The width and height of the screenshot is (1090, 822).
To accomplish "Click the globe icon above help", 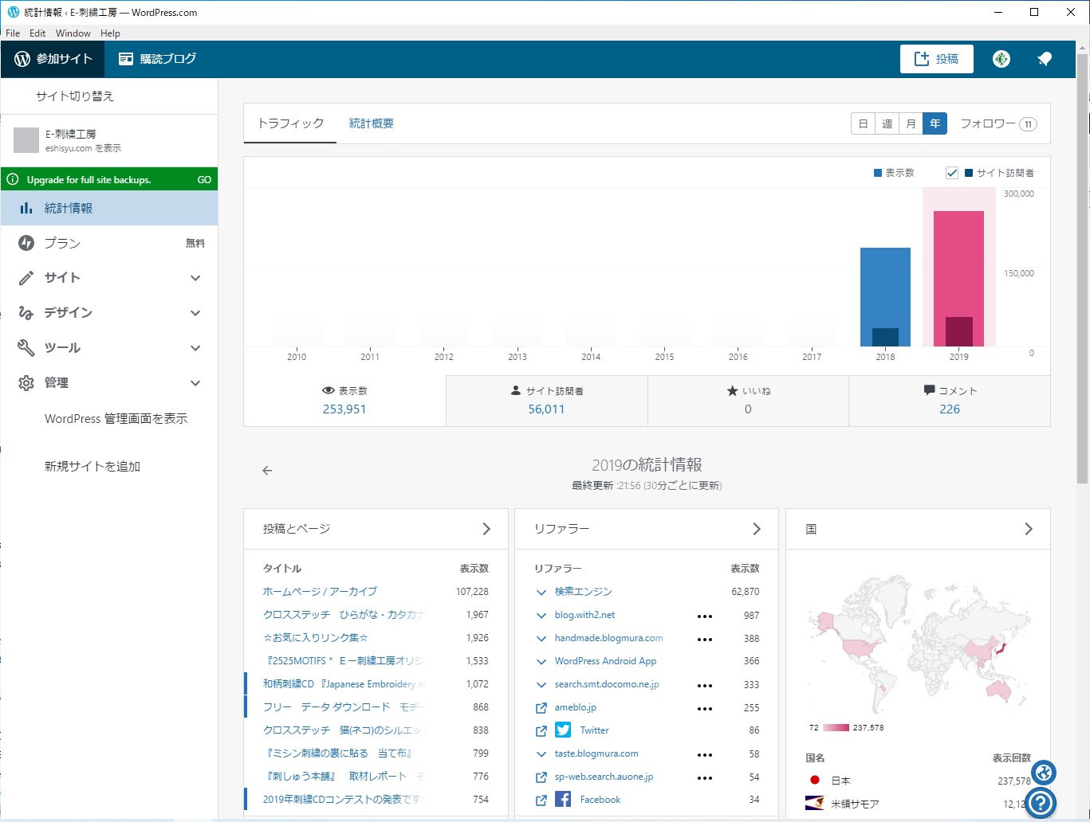I will 1044,772.
